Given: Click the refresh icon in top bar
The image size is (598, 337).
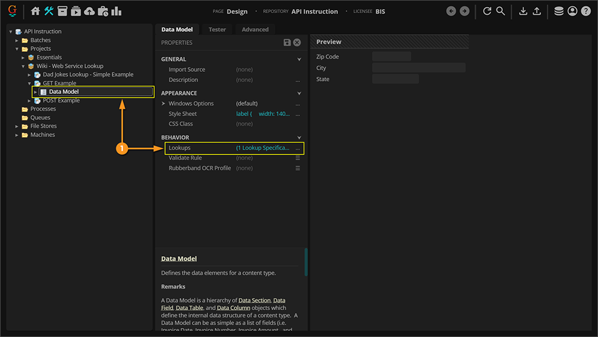Looking at the screenshot, I should [x=487, y=11].
